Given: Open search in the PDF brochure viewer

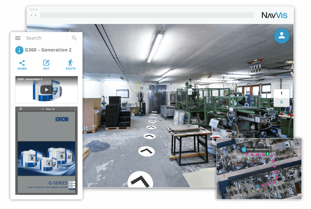Looking at the screenshot, I should point(20,109).
